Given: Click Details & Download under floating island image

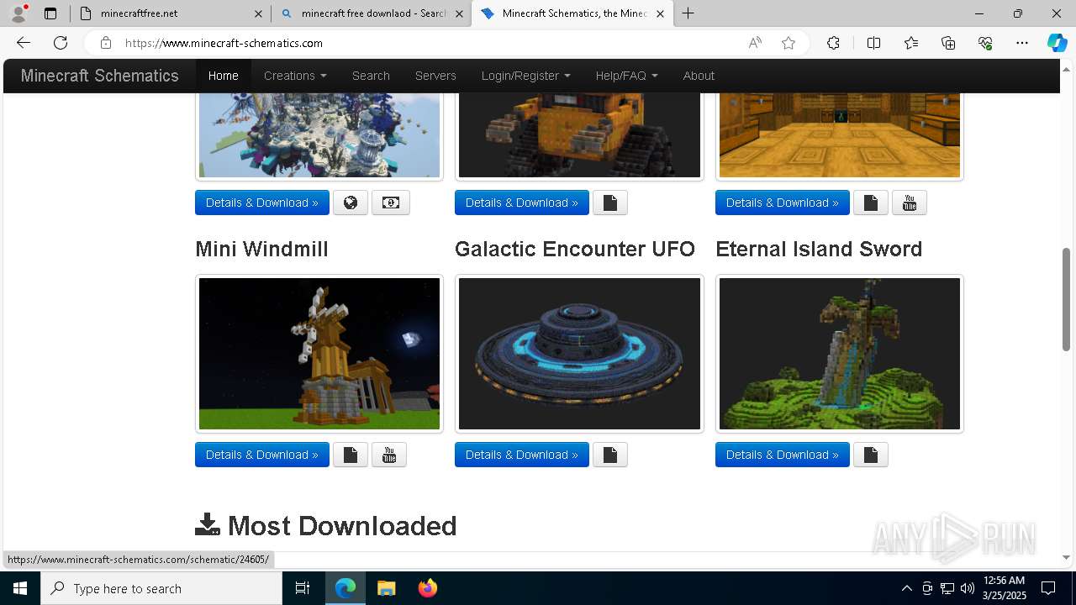Looking at the screenshot, I should click(x=262, y=203).
